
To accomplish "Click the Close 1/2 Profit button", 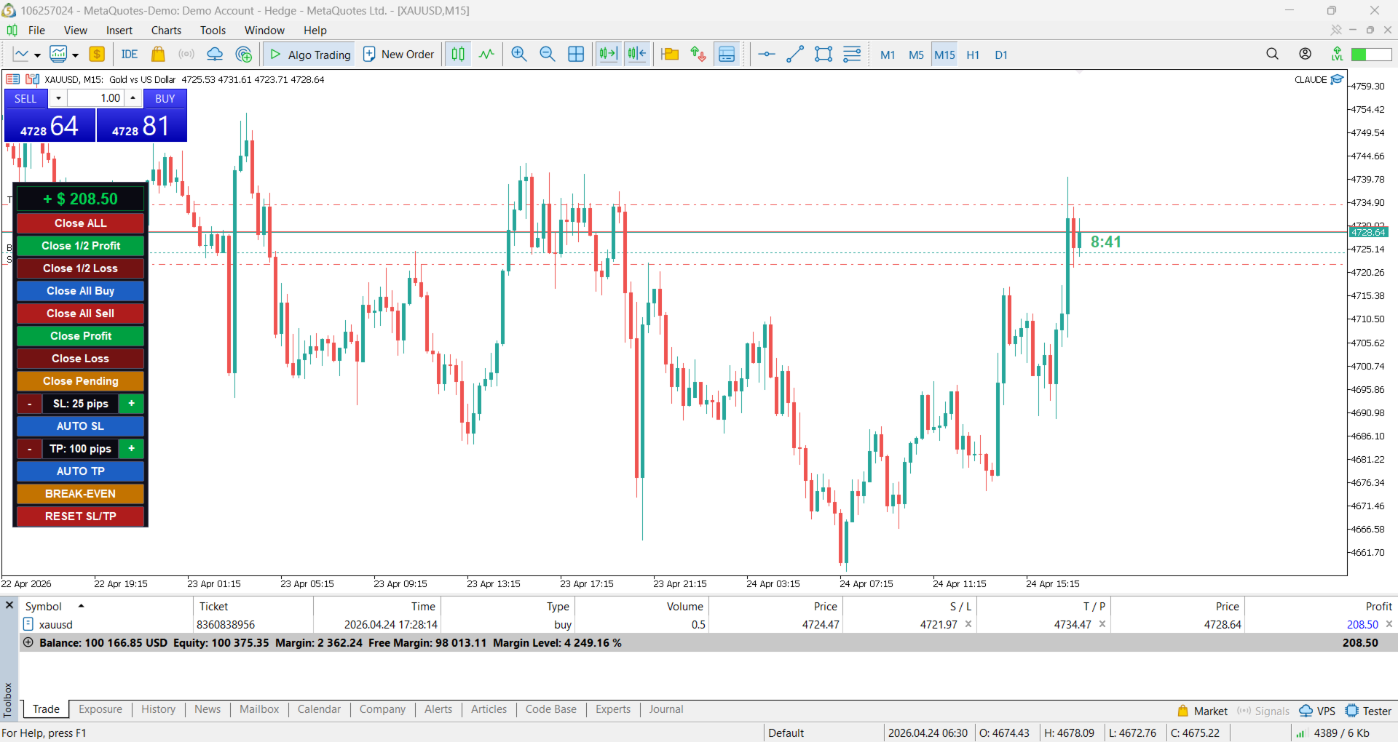I will tap(81, 246).
